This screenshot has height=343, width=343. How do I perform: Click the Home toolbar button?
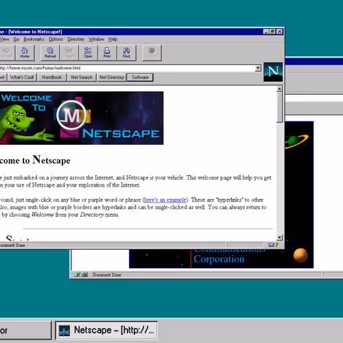pos(25,53)
